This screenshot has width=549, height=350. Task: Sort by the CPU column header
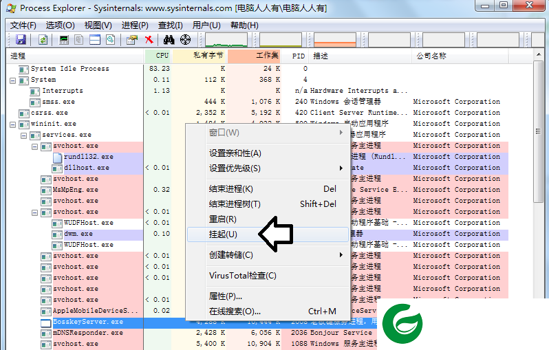[158, 56]
